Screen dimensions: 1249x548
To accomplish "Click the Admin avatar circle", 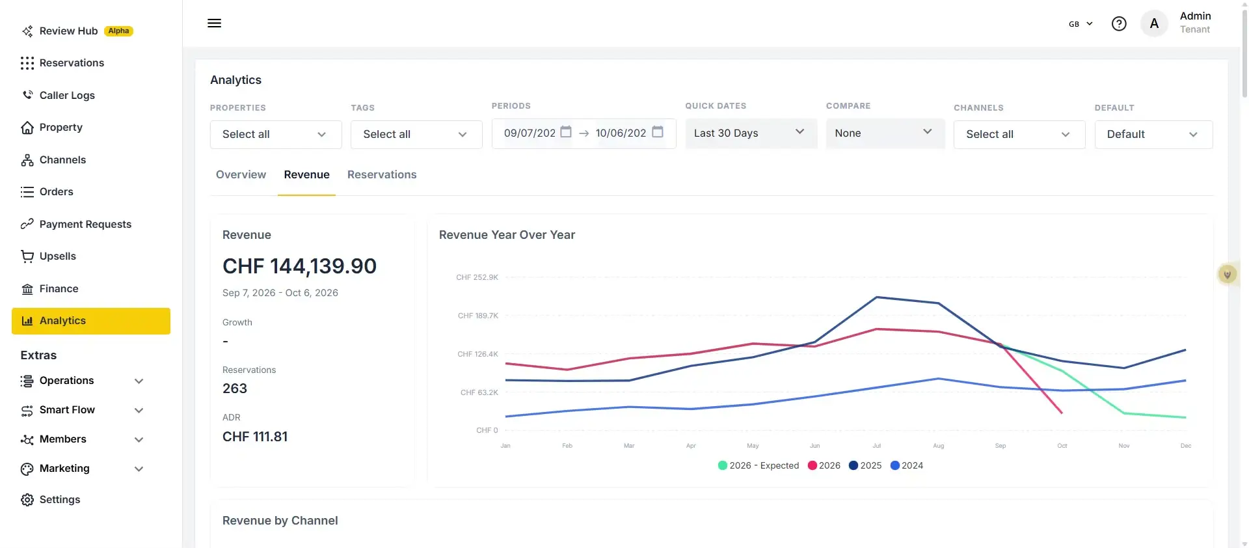I will (1154, 24).
